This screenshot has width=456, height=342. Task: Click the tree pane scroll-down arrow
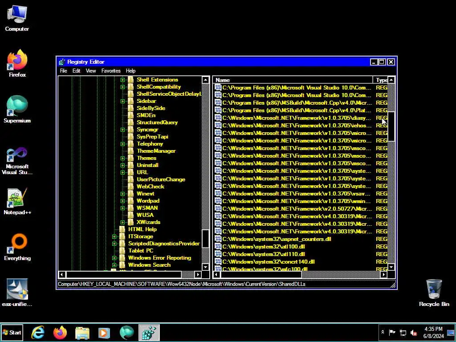coord(205,267)
